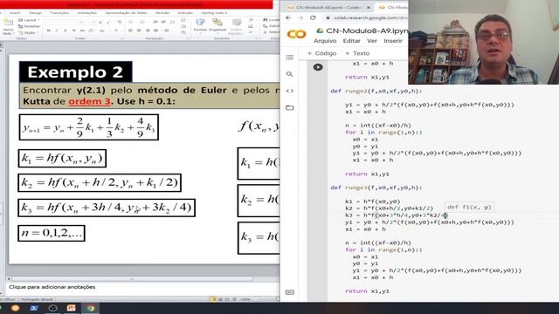Click the 'def f1(x, y)' tooltip in Colab
The image size is (559, 314).
[469, 208]
